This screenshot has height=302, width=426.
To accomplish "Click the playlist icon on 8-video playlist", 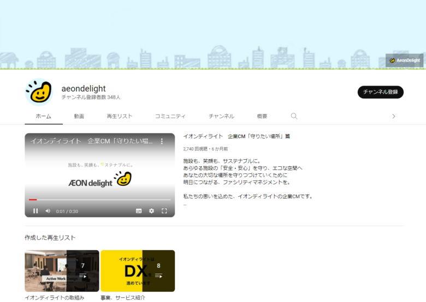I will [x=158, y=276].
